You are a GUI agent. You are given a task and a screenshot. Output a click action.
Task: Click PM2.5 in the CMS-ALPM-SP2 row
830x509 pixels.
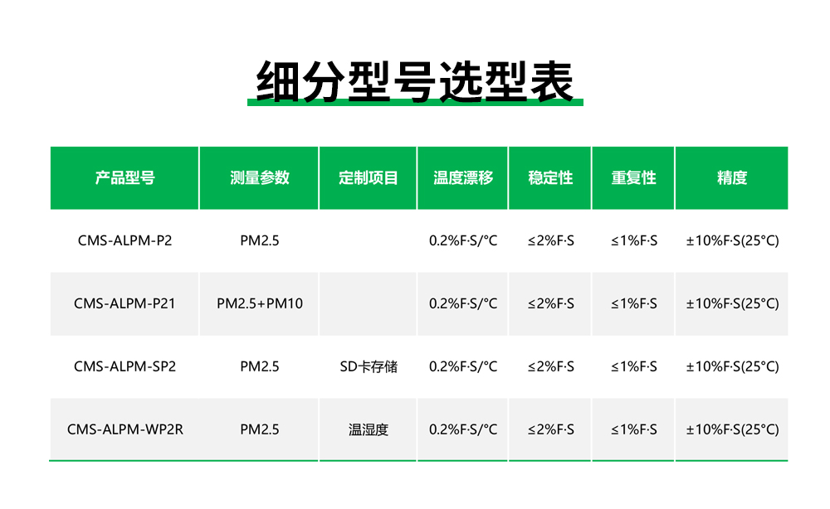click(259, 366)
